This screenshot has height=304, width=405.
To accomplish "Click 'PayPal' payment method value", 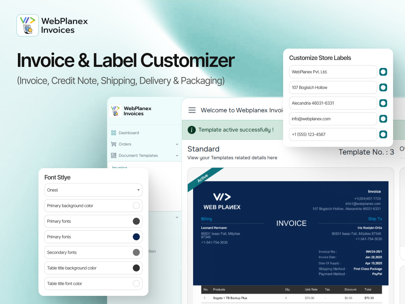I will point(377,274).
